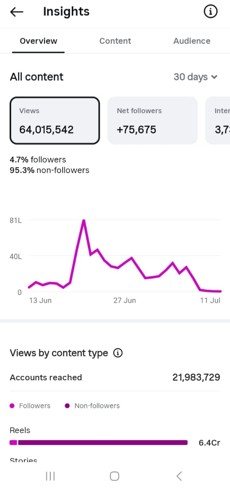The image size is (230, 491).
Task: Tap the 27 Jun date label on chart
Action: point(125,300)
